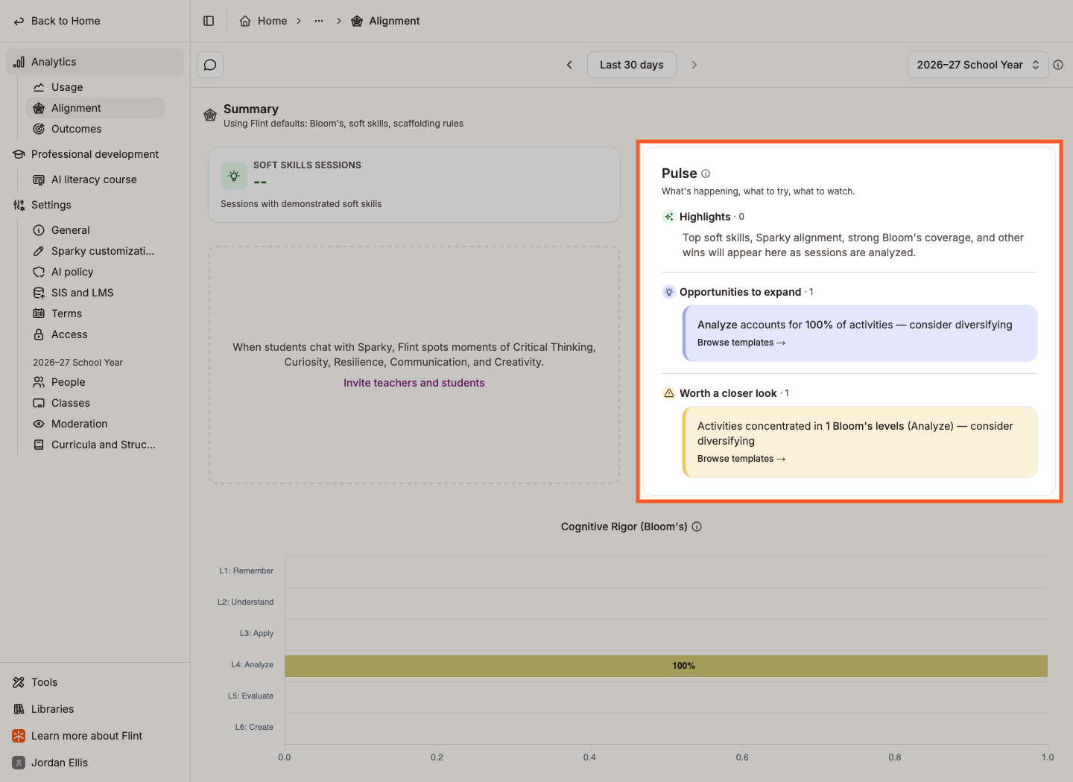
Task: Click Browse templates under Worth a closer look
Action: point(741,459)
